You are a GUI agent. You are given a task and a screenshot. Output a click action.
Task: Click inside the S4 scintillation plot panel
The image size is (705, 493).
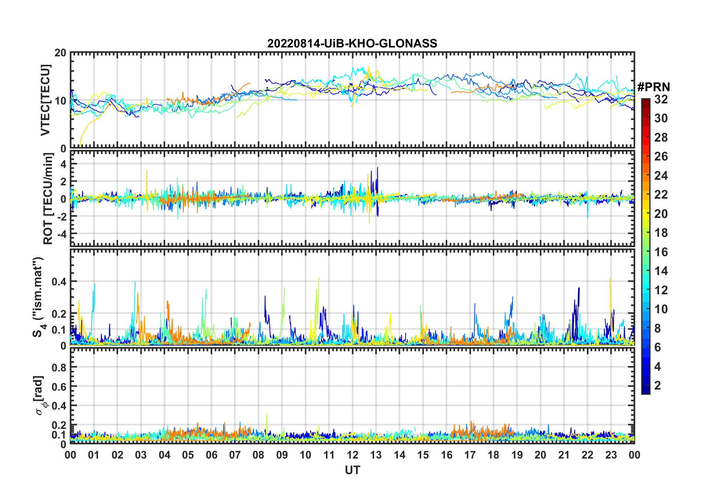[x=352, y=297]
